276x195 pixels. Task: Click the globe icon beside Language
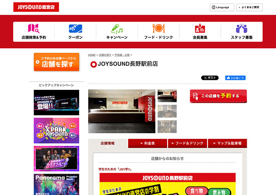click(213, 7)
